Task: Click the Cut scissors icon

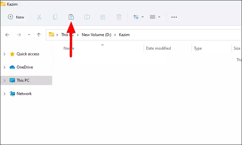Action: (x=39, y=17)
